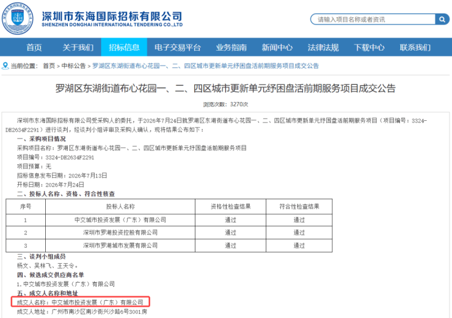The image size is (452, 318).
Task: Click the 符合性 通过 cell in row 3
Action: point(299,246)
